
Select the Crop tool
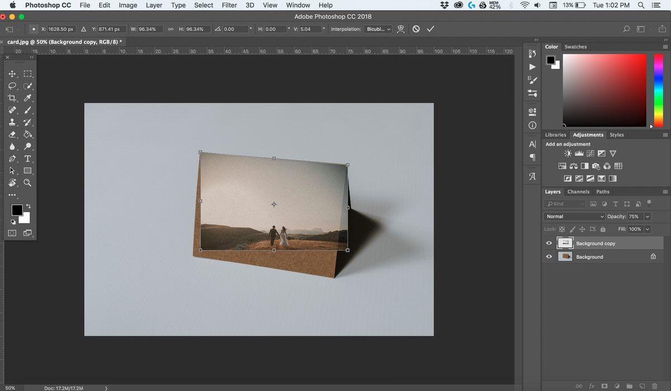pos(12,98)
